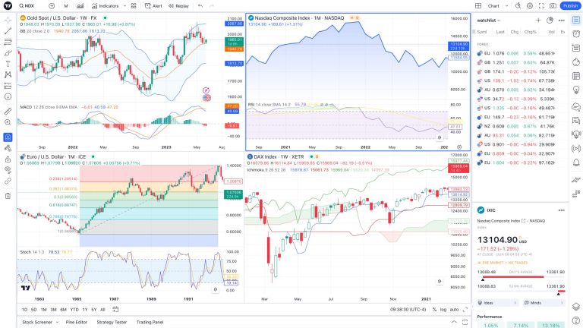Viewport: 583px width, 328px height.
Task: Create an Alert
Action: point(153,6)
